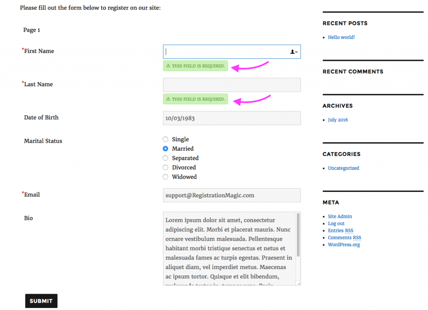Go to Site Admin

340,217
